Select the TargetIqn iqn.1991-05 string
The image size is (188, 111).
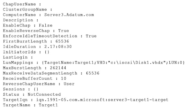[102, 100]
